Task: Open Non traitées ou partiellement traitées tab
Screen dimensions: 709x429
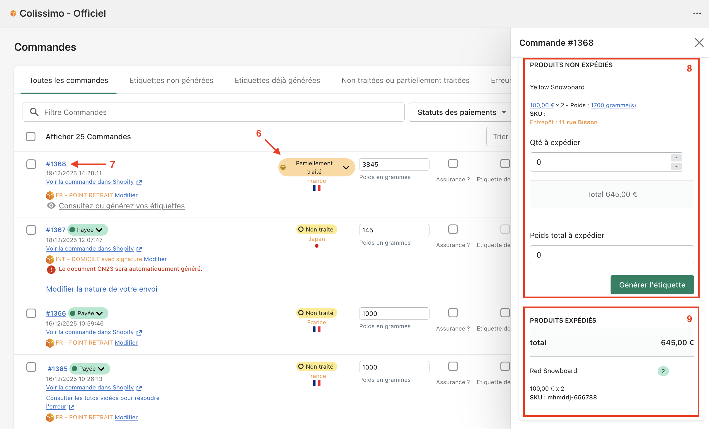Action: click(405, 80)
